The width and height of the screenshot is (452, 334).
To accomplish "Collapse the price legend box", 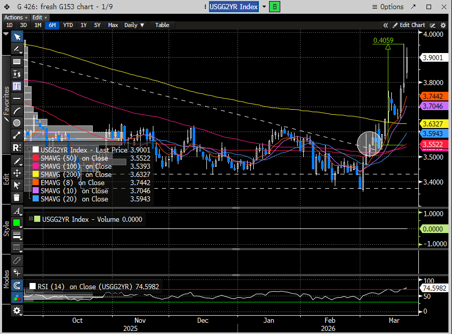I will click(29, 149).
